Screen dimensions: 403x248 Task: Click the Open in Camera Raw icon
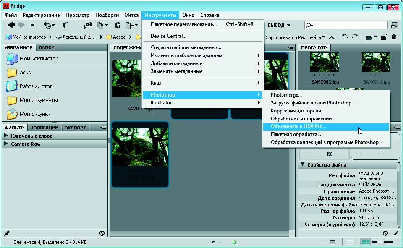118,25
